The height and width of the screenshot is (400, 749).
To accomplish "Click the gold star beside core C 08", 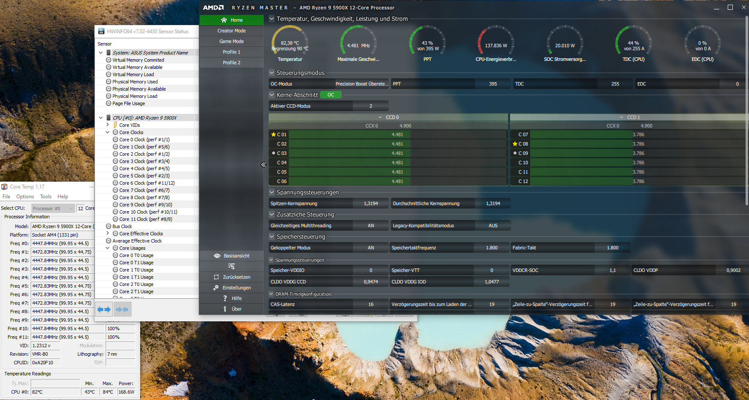I will coord(515,144).
